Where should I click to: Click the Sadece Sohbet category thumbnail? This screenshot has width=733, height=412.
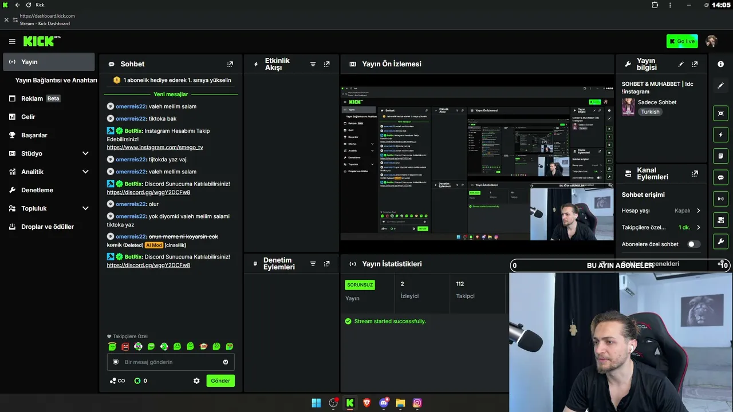coord(628,107)
